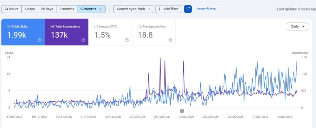
Task: Click the 1.8k impressions axis value
Action: pyautogui.click(x=304, y=57)
